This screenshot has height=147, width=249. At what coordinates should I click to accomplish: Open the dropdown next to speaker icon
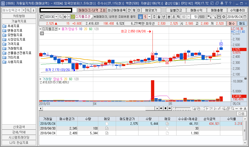coord(69,17)
